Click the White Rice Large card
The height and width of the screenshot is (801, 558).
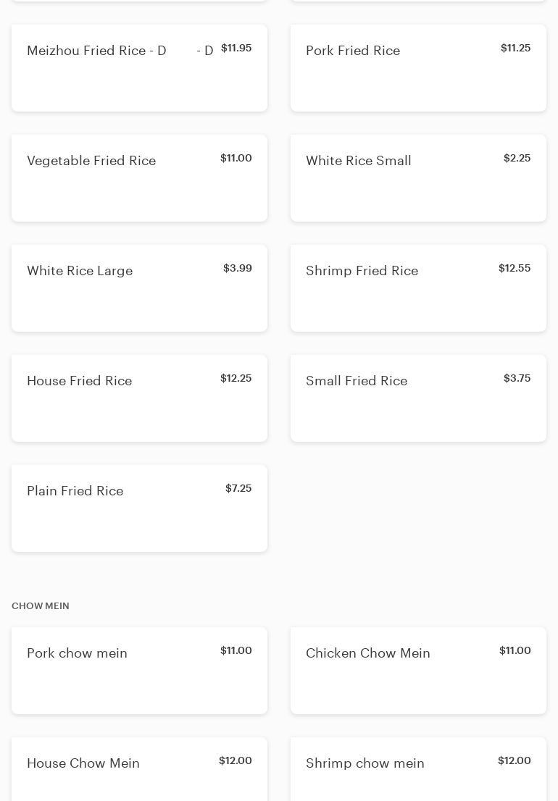(x=139, y=288)
